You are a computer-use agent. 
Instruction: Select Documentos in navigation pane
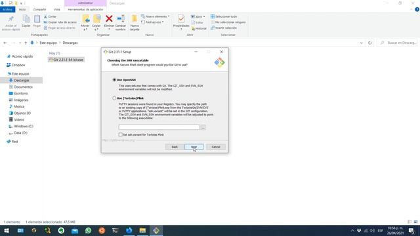24,87
